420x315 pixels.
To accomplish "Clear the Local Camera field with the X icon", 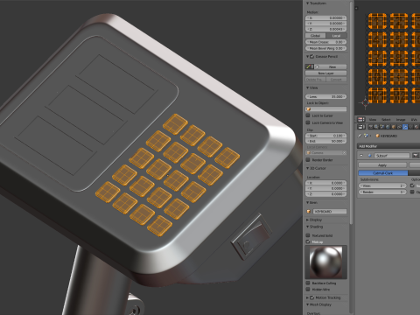I will 344,153.
